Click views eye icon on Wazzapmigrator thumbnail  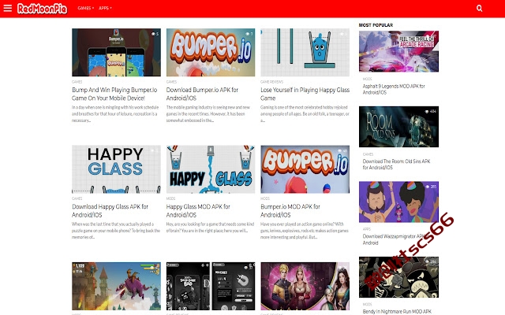pyautogui.click(x=428, y=187)
